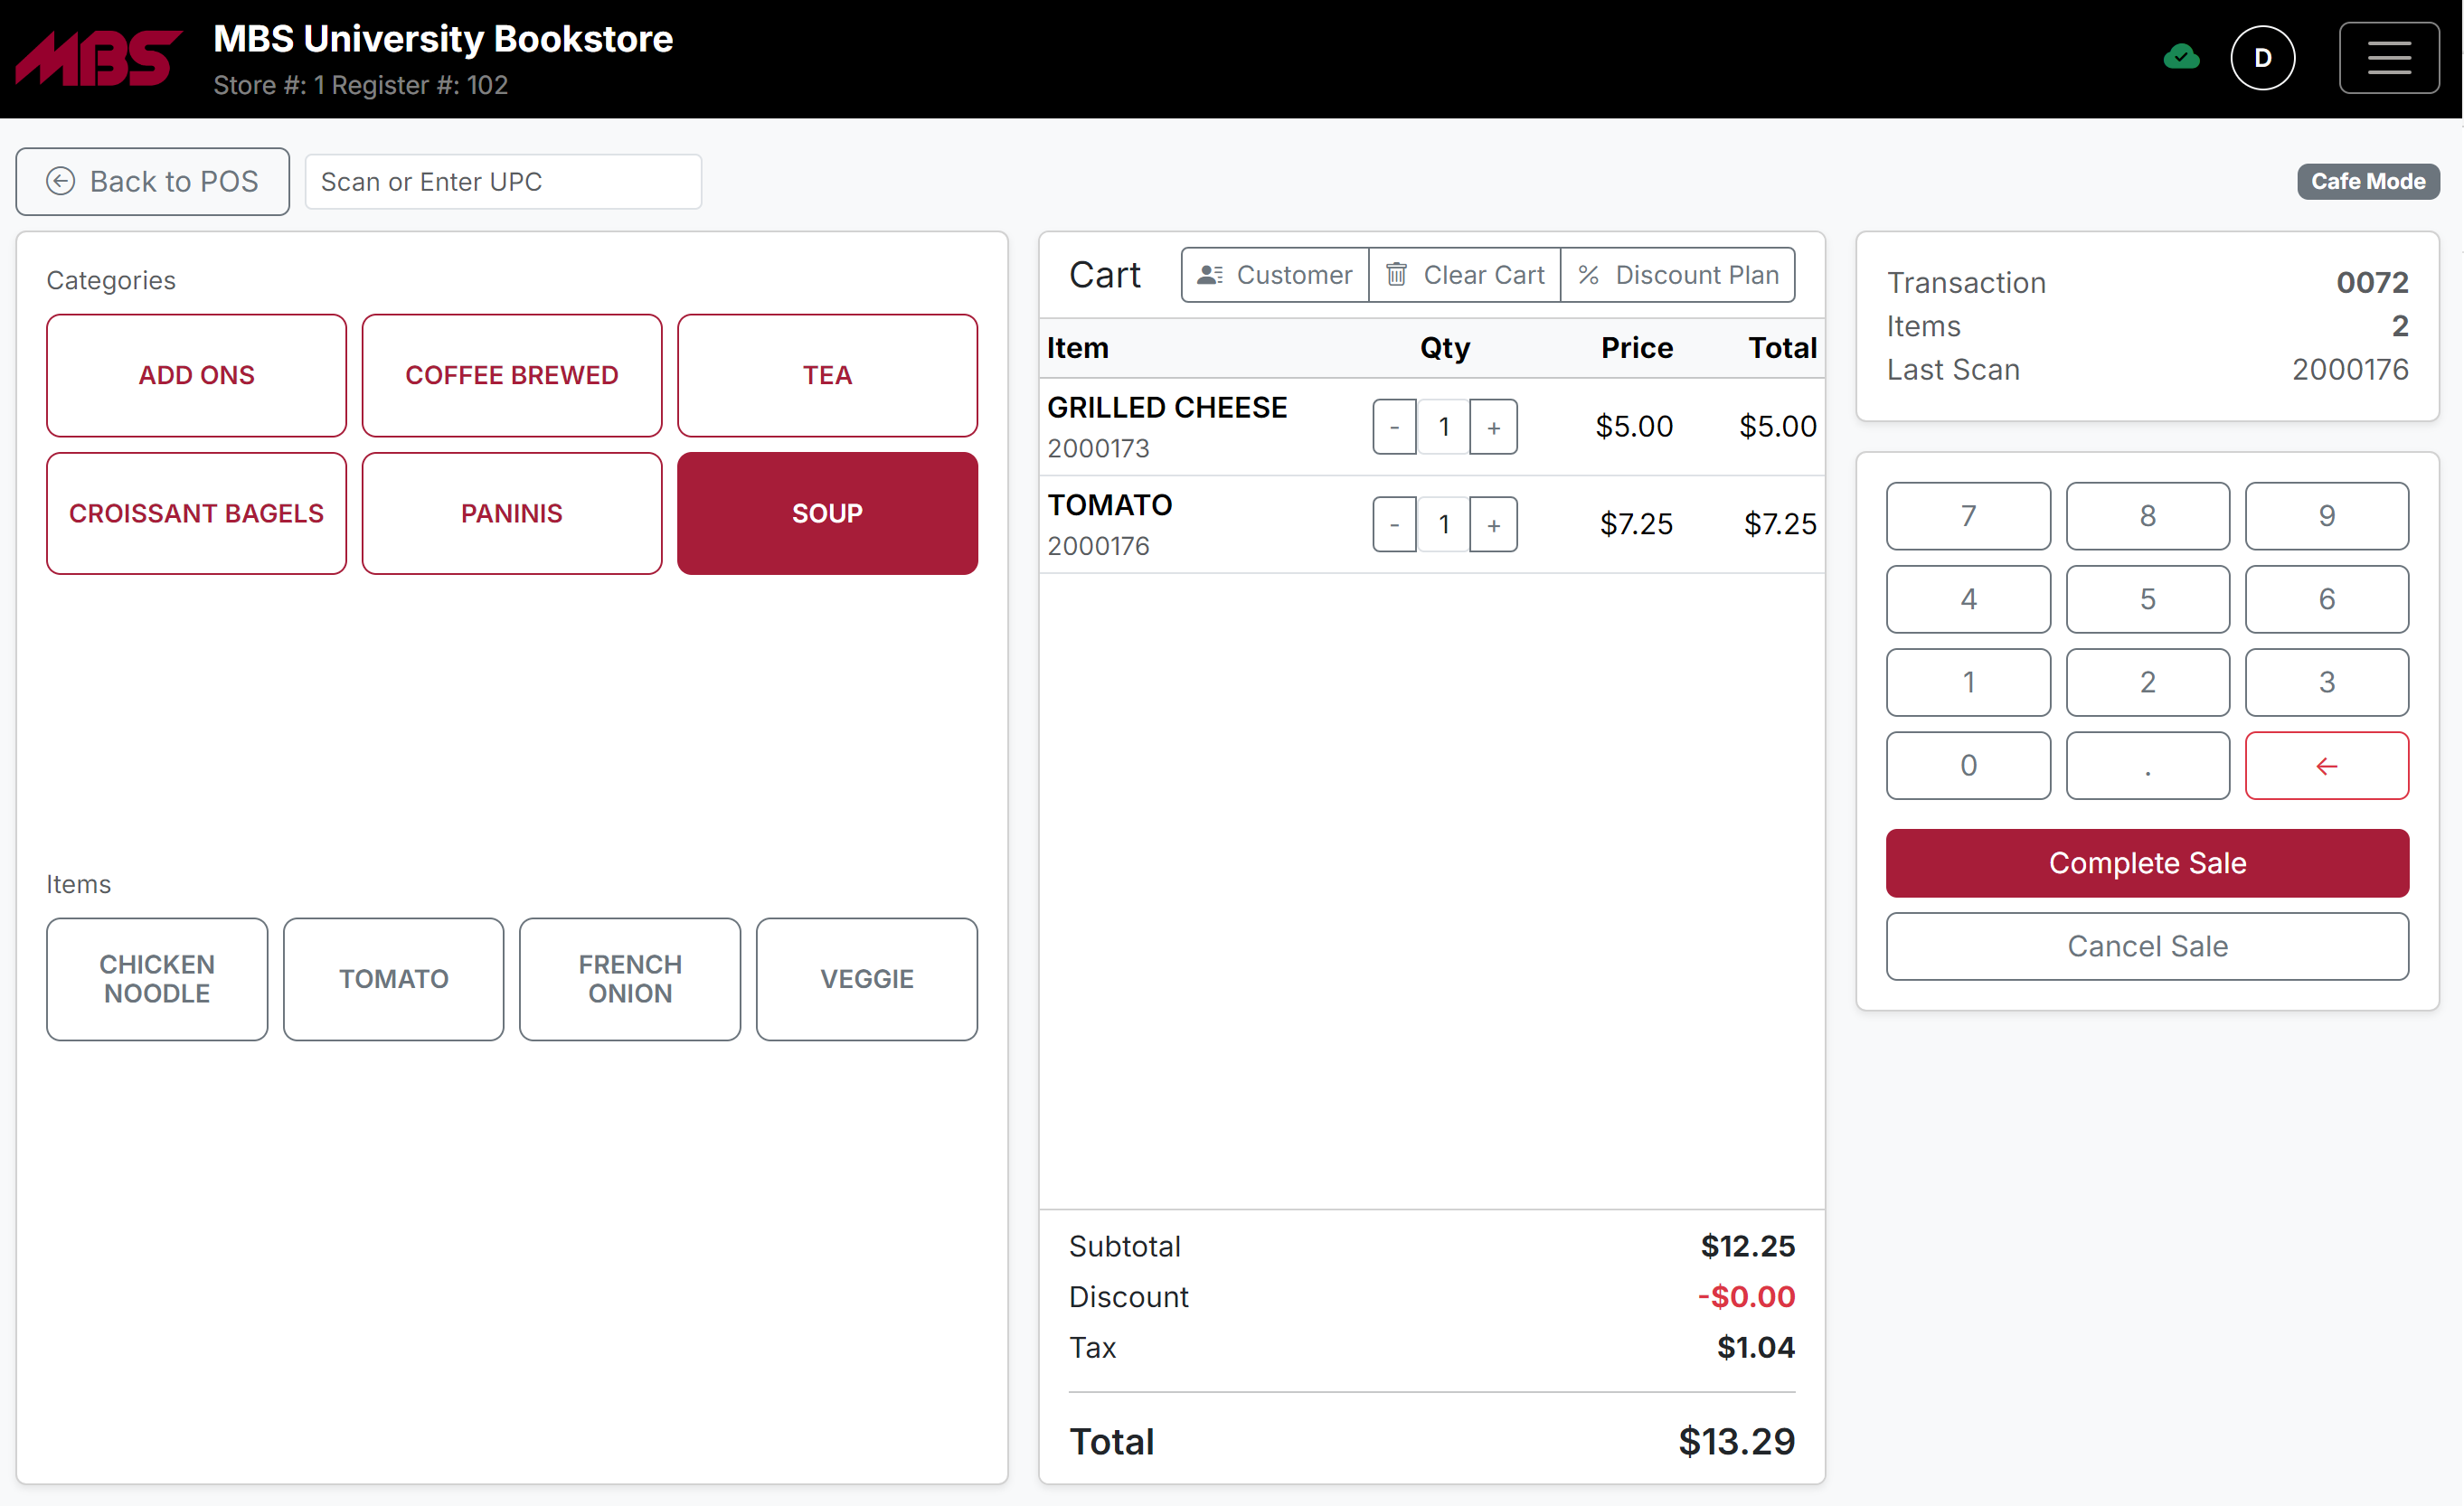This screenshot has height=1506, width=2464.
Task: Add VEGGIE soup item
Action: point(867,980)
